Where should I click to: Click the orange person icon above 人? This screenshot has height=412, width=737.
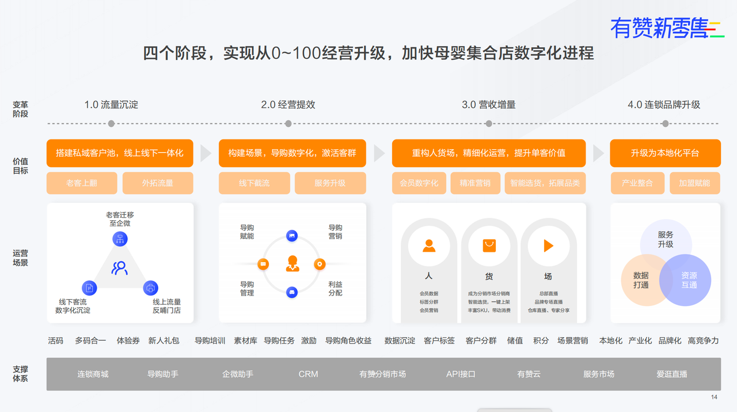click(x=429, y=246)
